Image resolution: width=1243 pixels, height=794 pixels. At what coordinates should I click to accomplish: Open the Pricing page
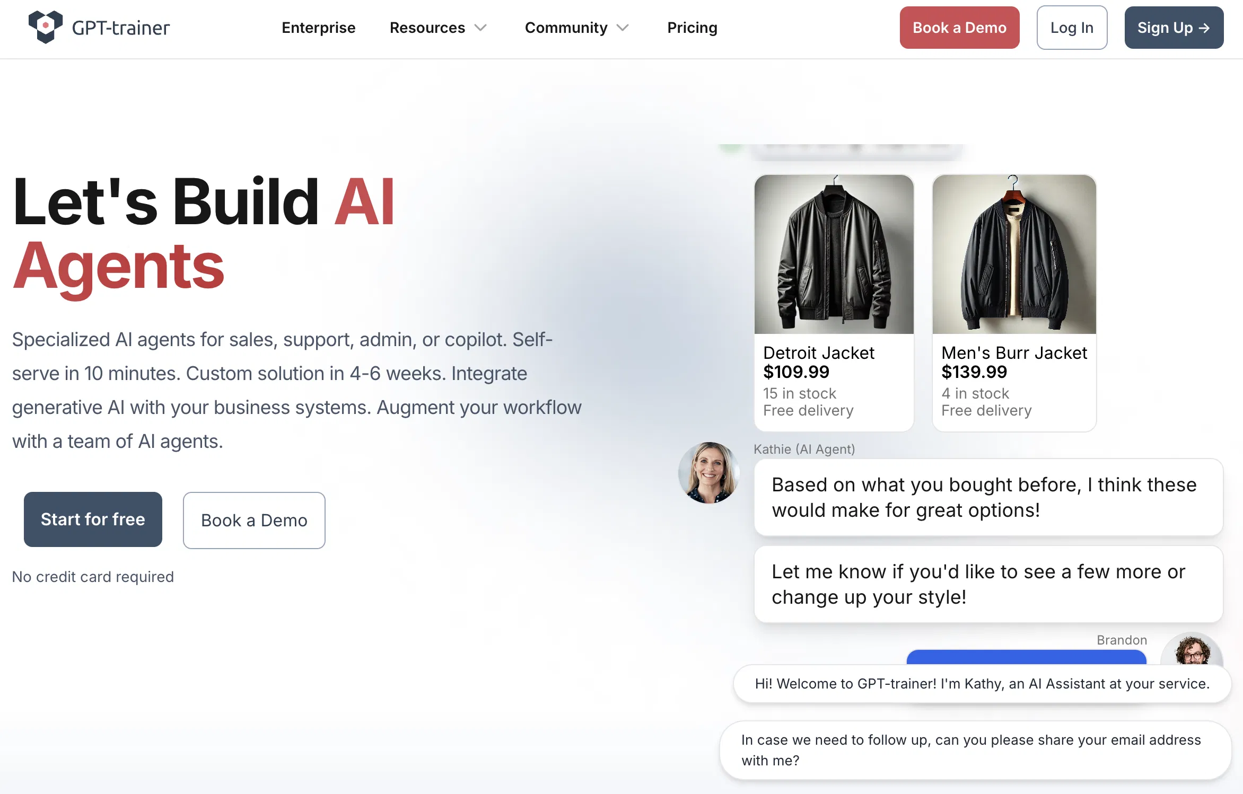(x=692, y=28)
